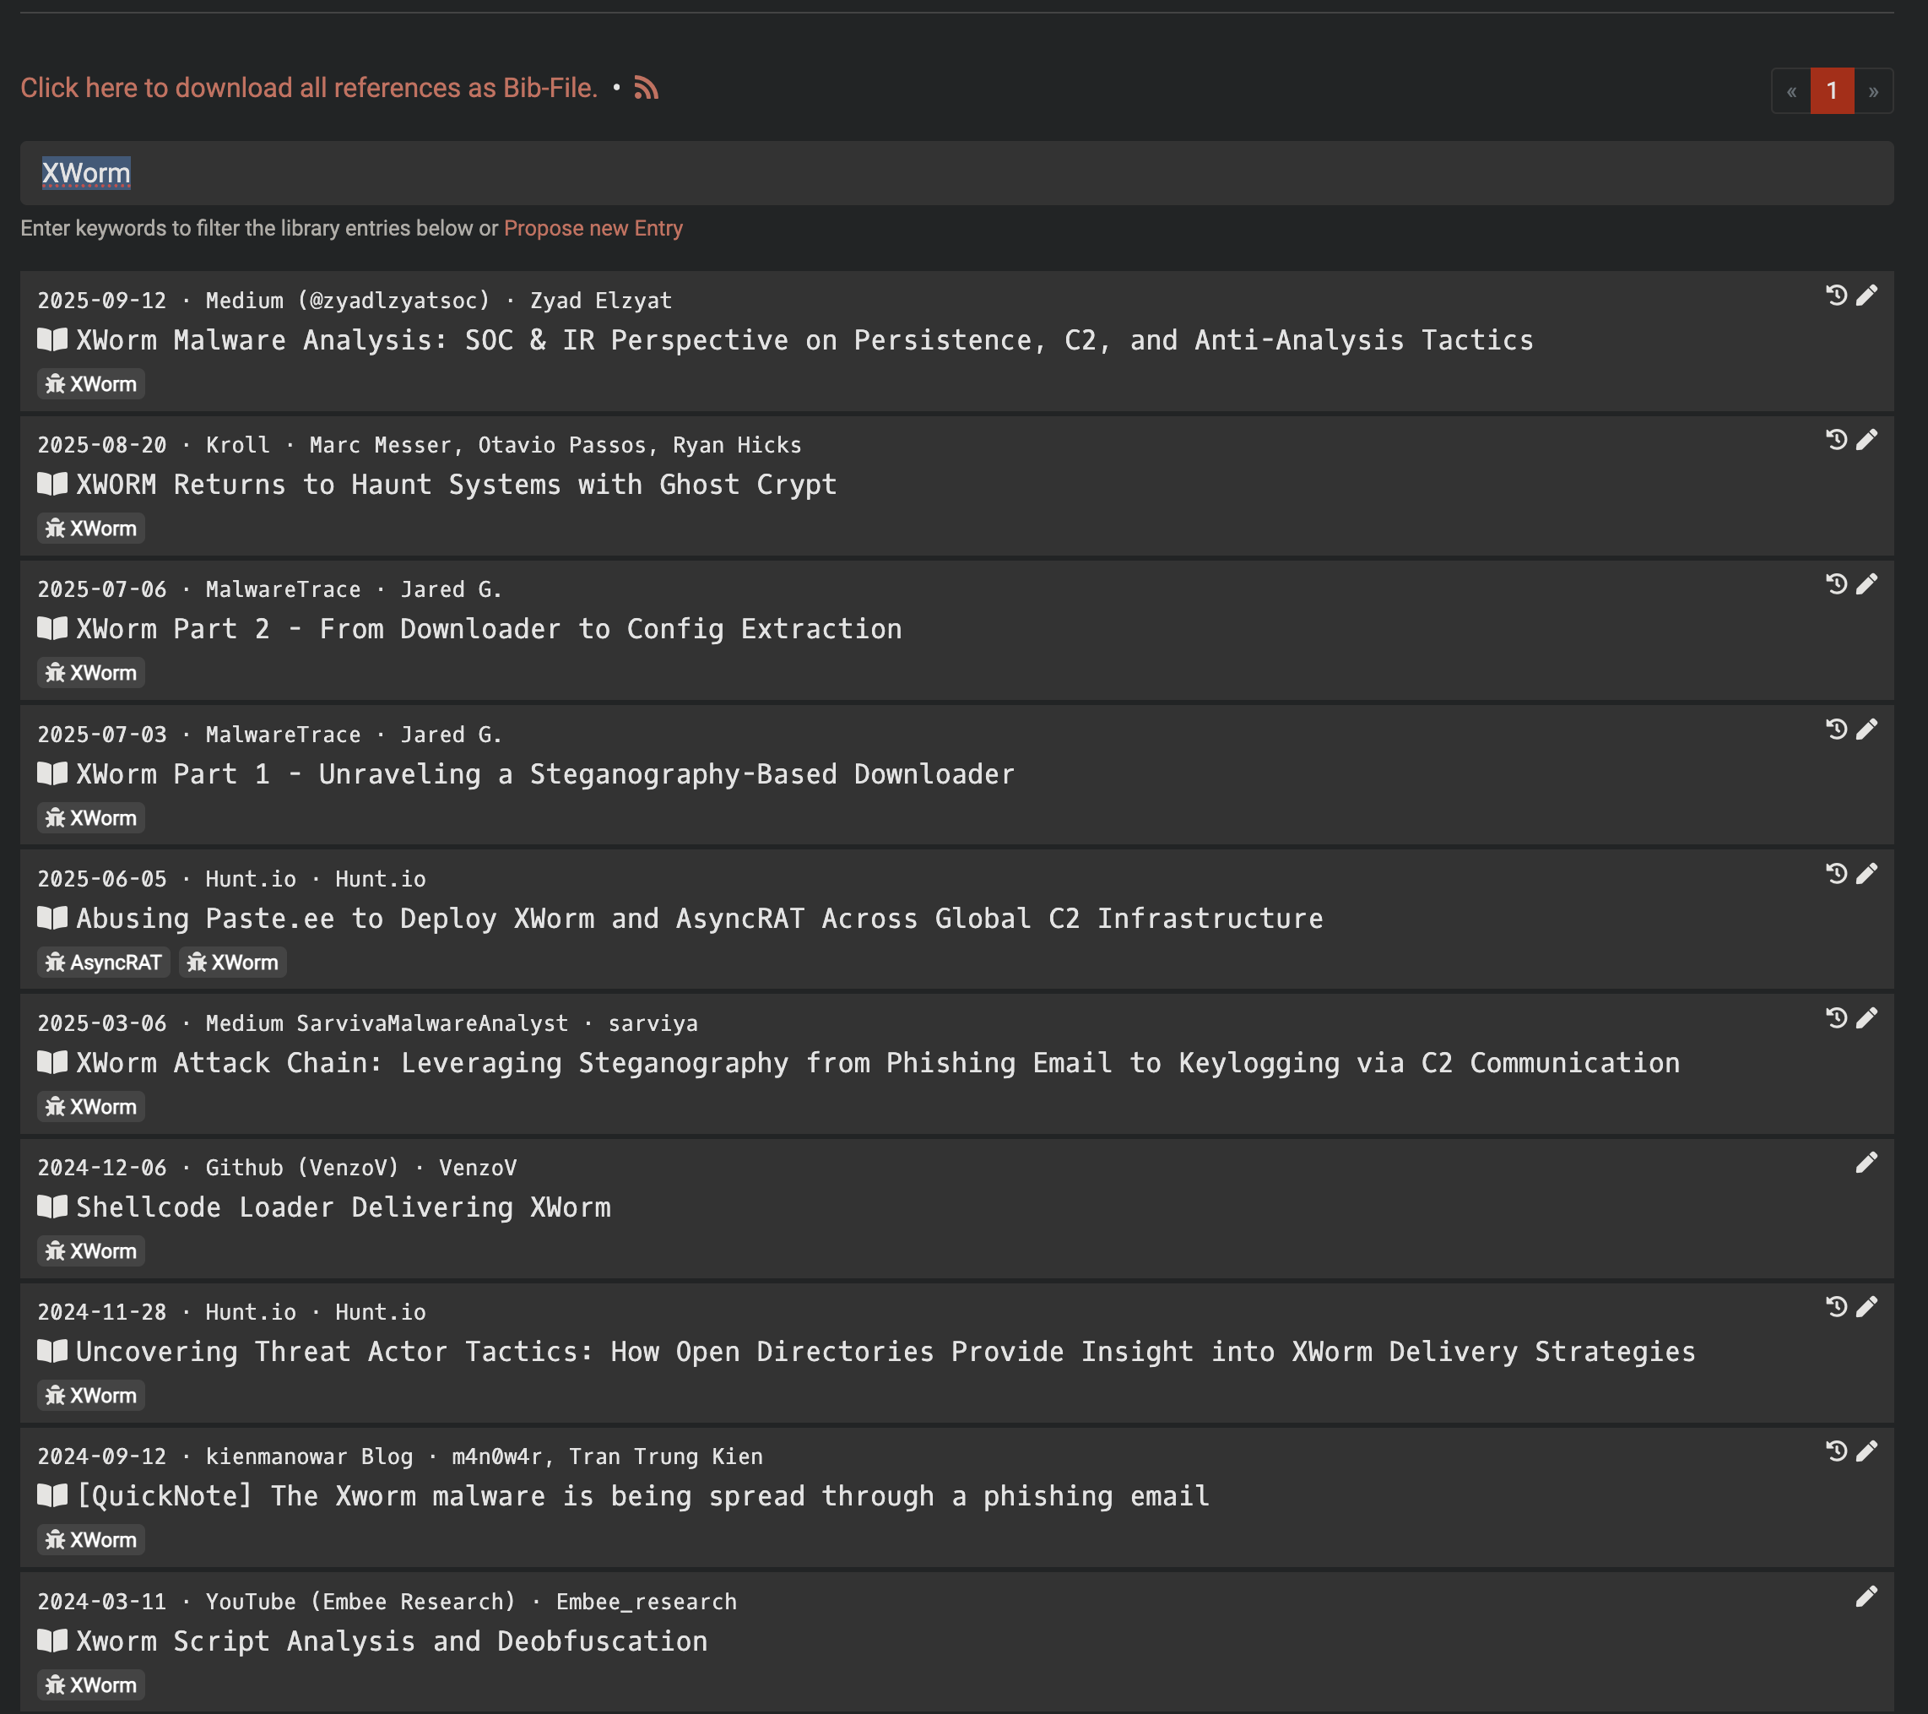
Task: Edit the Embee Research YouTube entry
Action: point(1866,1596)
